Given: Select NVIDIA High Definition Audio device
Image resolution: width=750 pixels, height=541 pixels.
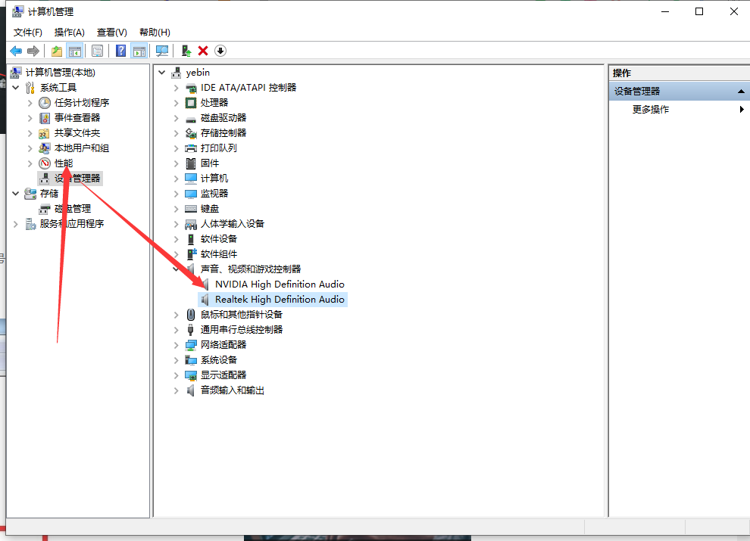Looking at the screenshot, I should click(279, 284).
